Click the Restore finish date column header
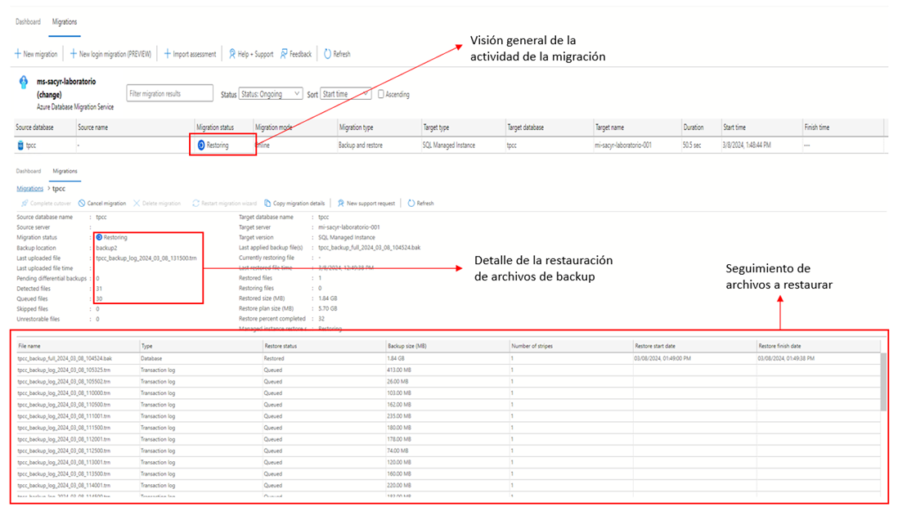898x516 pixels. [780, 346]
